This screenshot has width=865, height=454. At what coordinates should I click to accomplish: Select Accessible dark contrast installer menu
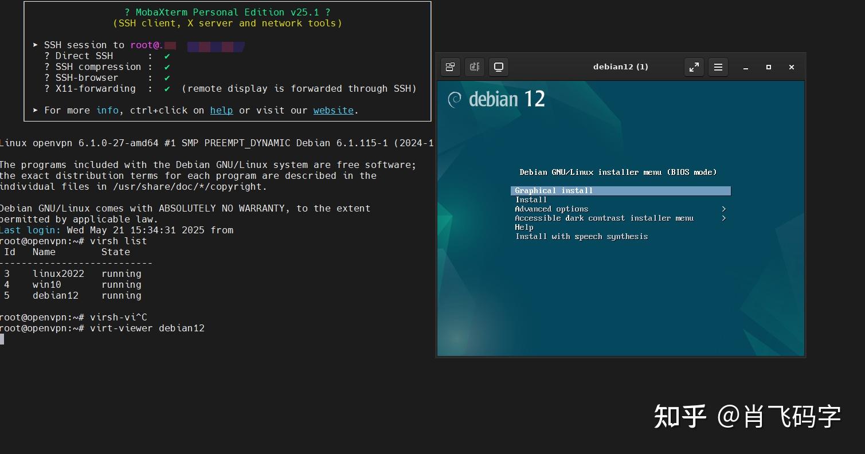tap(604, 218)
